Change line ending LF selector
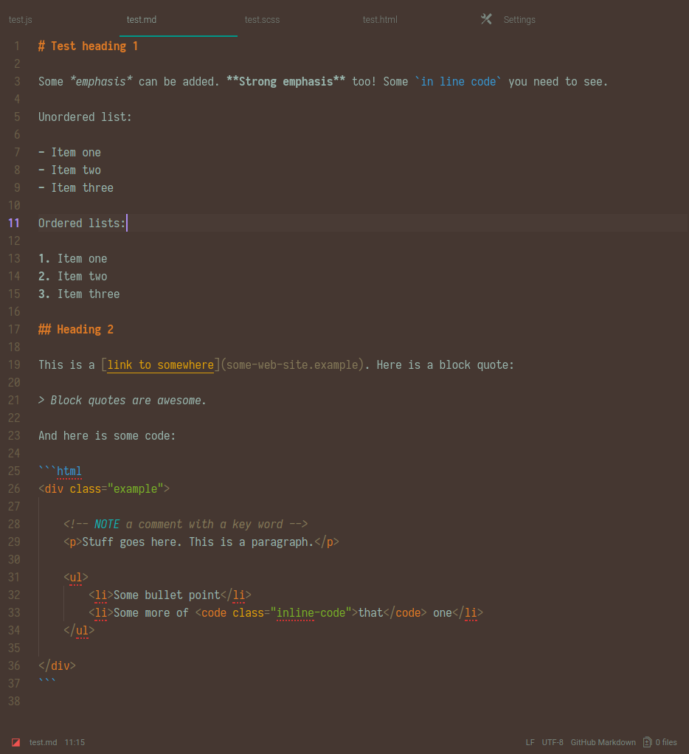 [530, 742]
